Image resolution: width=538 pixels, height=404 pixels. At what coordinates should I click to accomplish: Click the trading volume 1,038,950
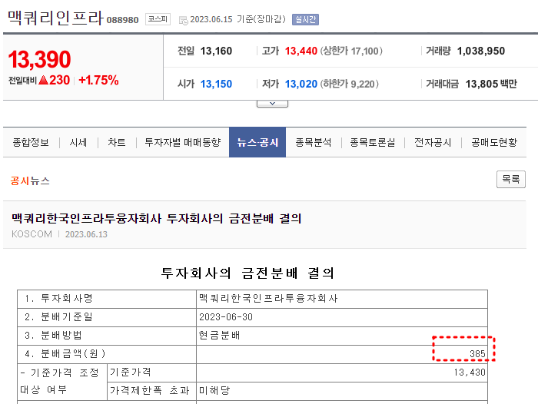[x=480, y=51]
